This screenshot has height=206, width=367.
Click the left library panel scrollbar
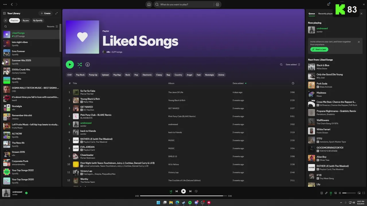point(60,37)
